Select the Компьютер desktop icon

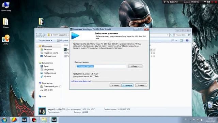point(6,6)
